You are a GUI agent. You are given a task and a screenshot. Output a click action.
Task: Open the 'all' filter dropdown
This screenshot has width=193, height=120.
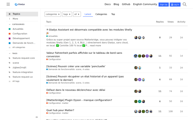77,14
